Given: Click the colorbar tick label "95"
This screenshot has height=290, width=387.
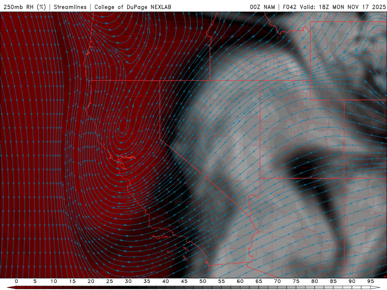Looking at the screenshot, I should click(x=371, y=281).
